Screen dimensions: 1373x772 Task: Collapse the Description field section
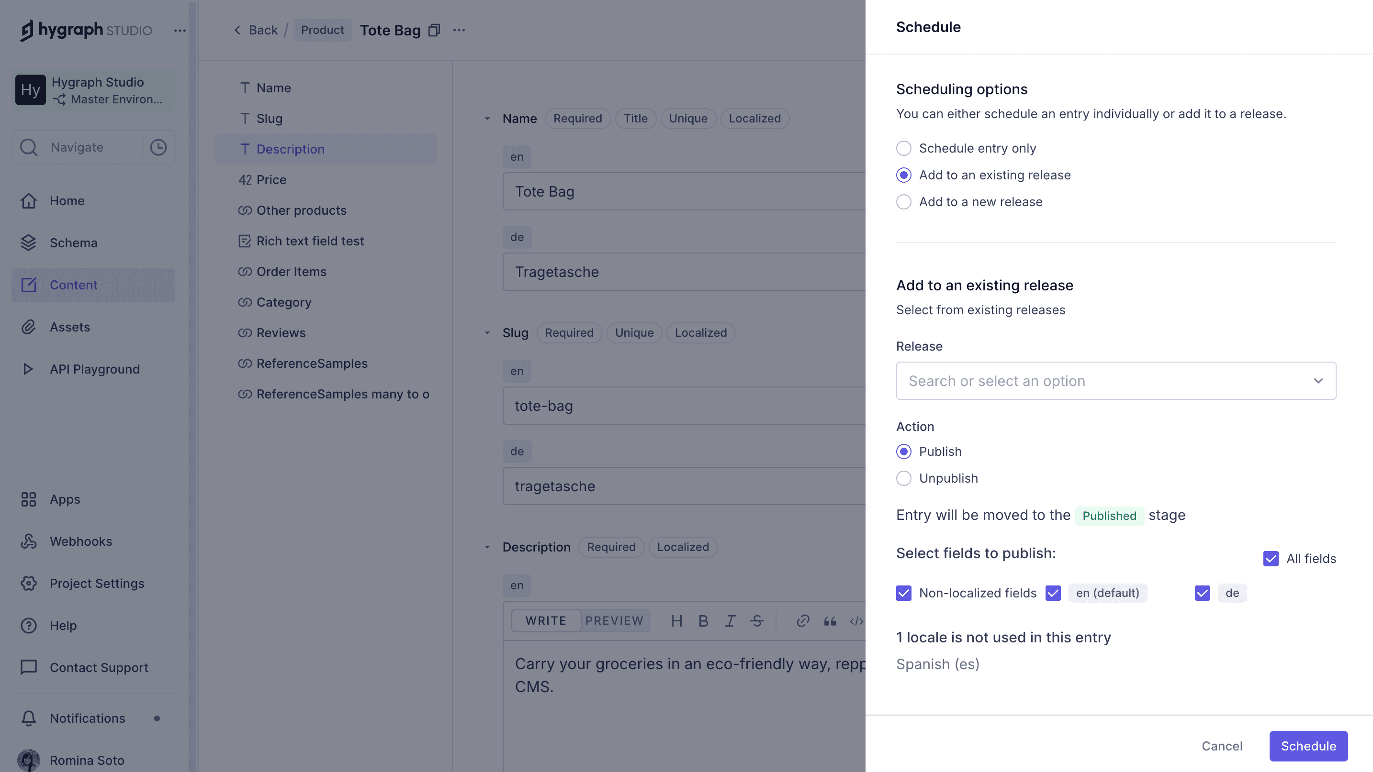(x=486, y=547)
